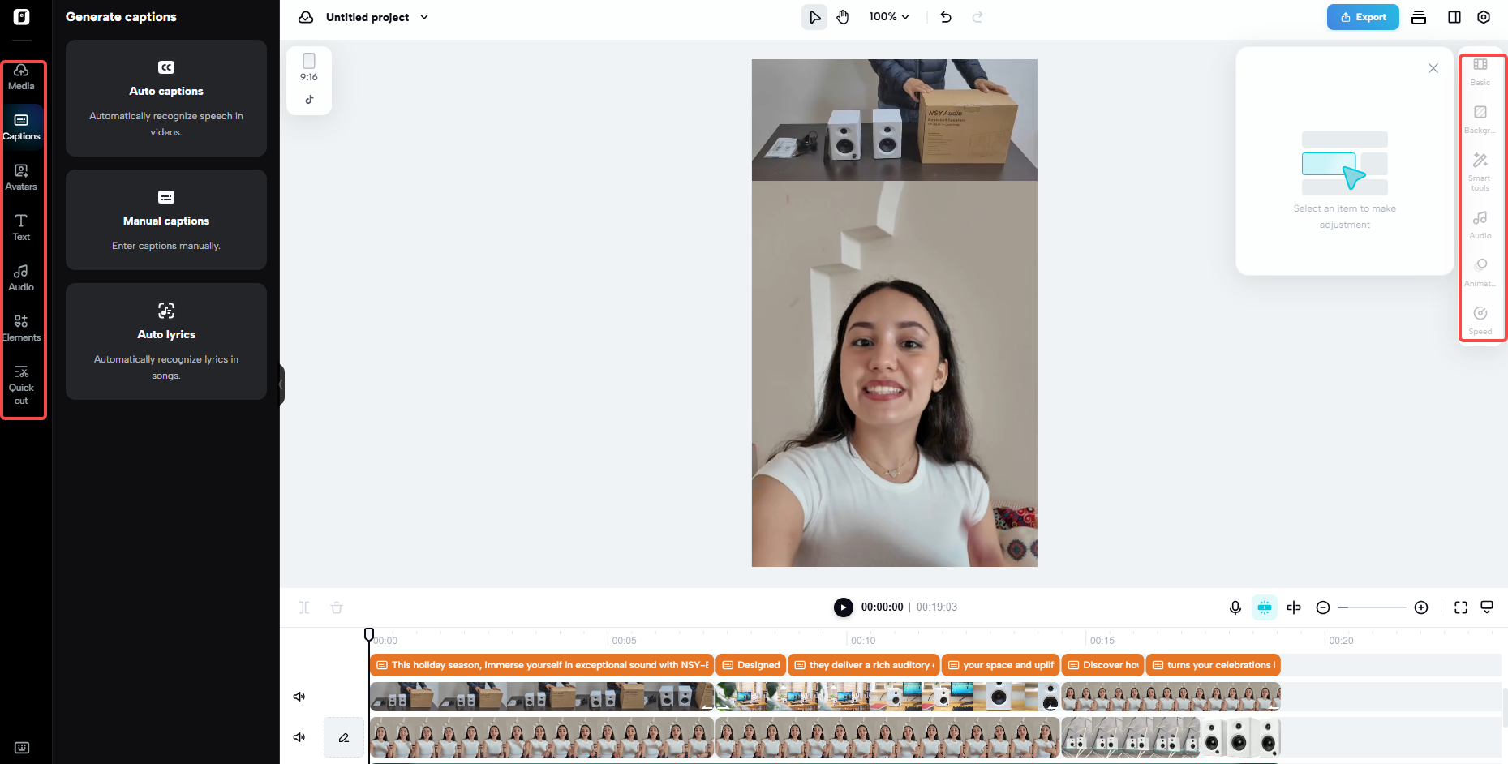
Task: Open the preview display options dropdown
Action: coord(1487,607)
